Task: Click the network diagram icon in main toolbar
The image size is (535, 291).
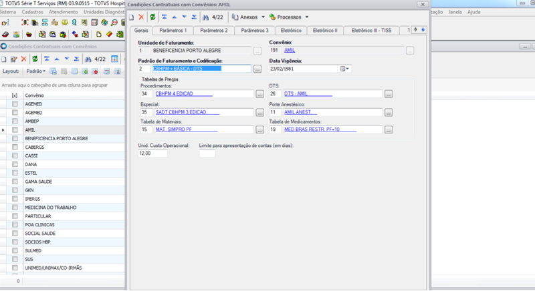Action: (45, 23)
